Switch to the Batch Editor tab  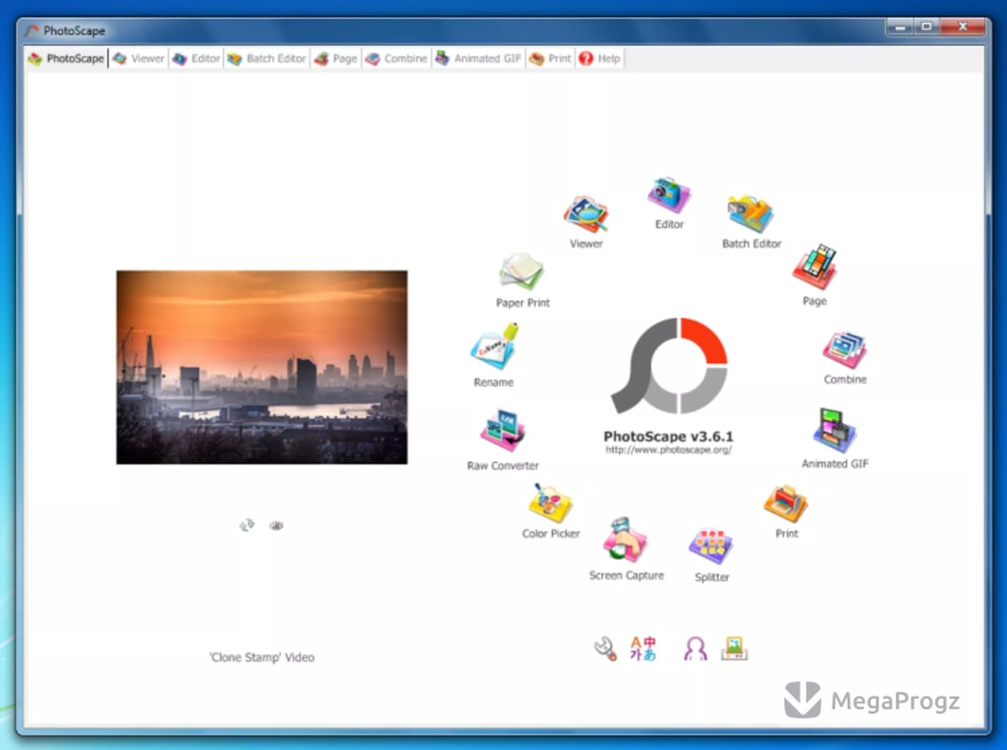click(x=266, y=58)
